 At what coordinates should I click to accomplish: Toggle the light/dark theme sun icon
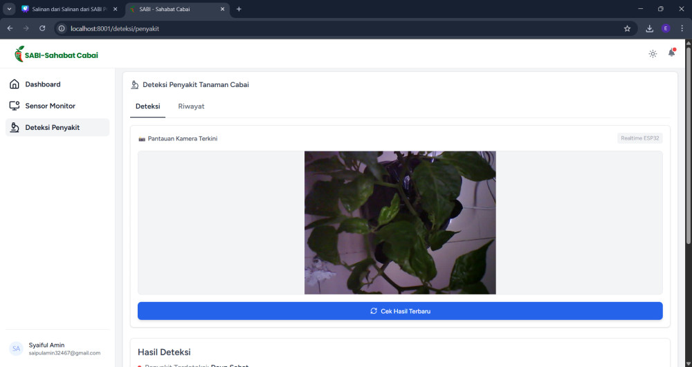click(653, 54)
